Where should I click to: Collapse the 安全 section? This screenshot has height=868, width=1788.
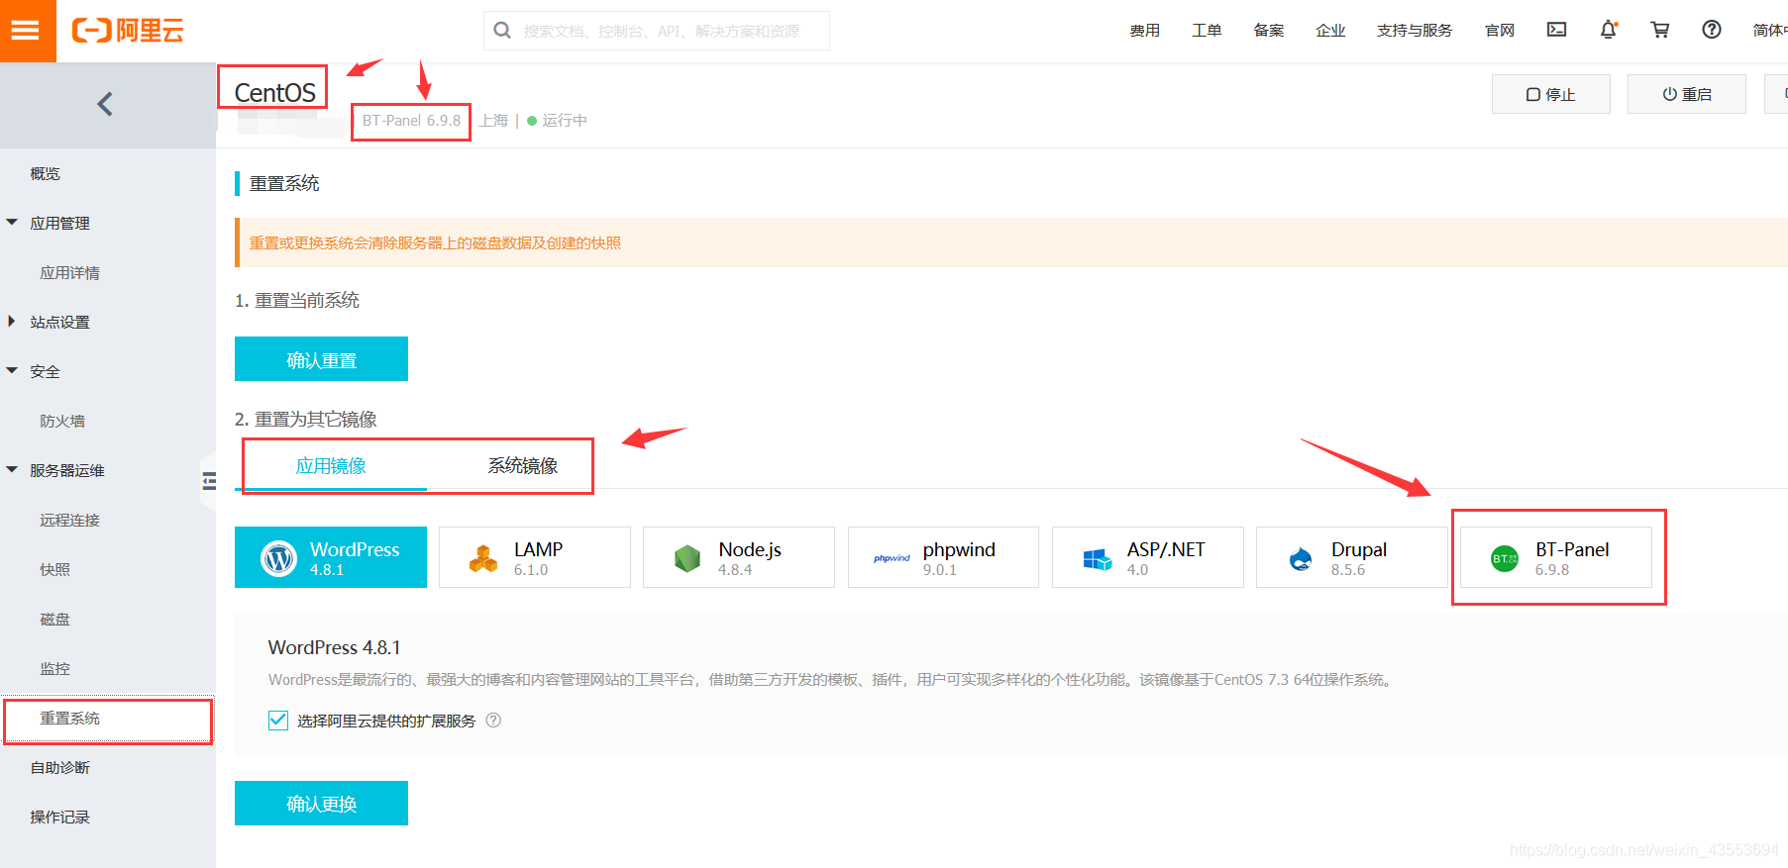click(12, 371)
